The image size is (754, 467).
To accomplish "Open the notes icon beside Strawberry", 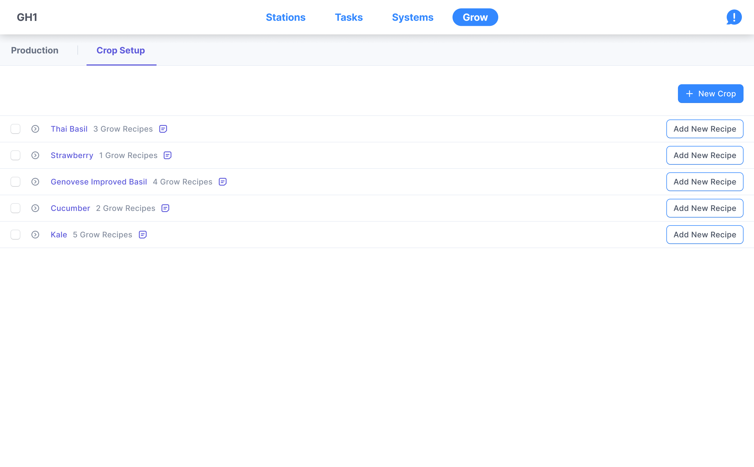I will [x=168, y=155].
